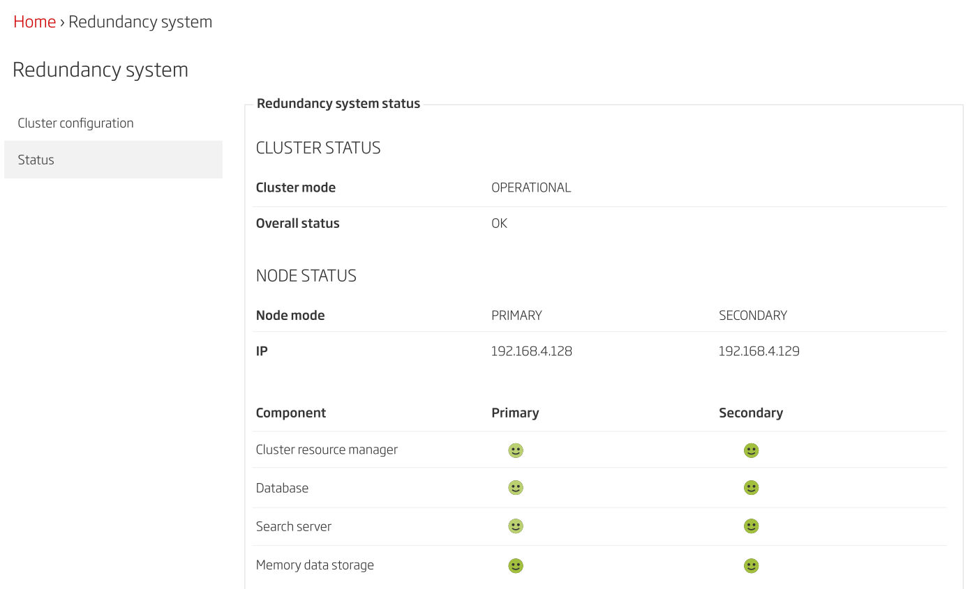
Task: Click Primary smiley for Database
Action: tap(516, 488)
